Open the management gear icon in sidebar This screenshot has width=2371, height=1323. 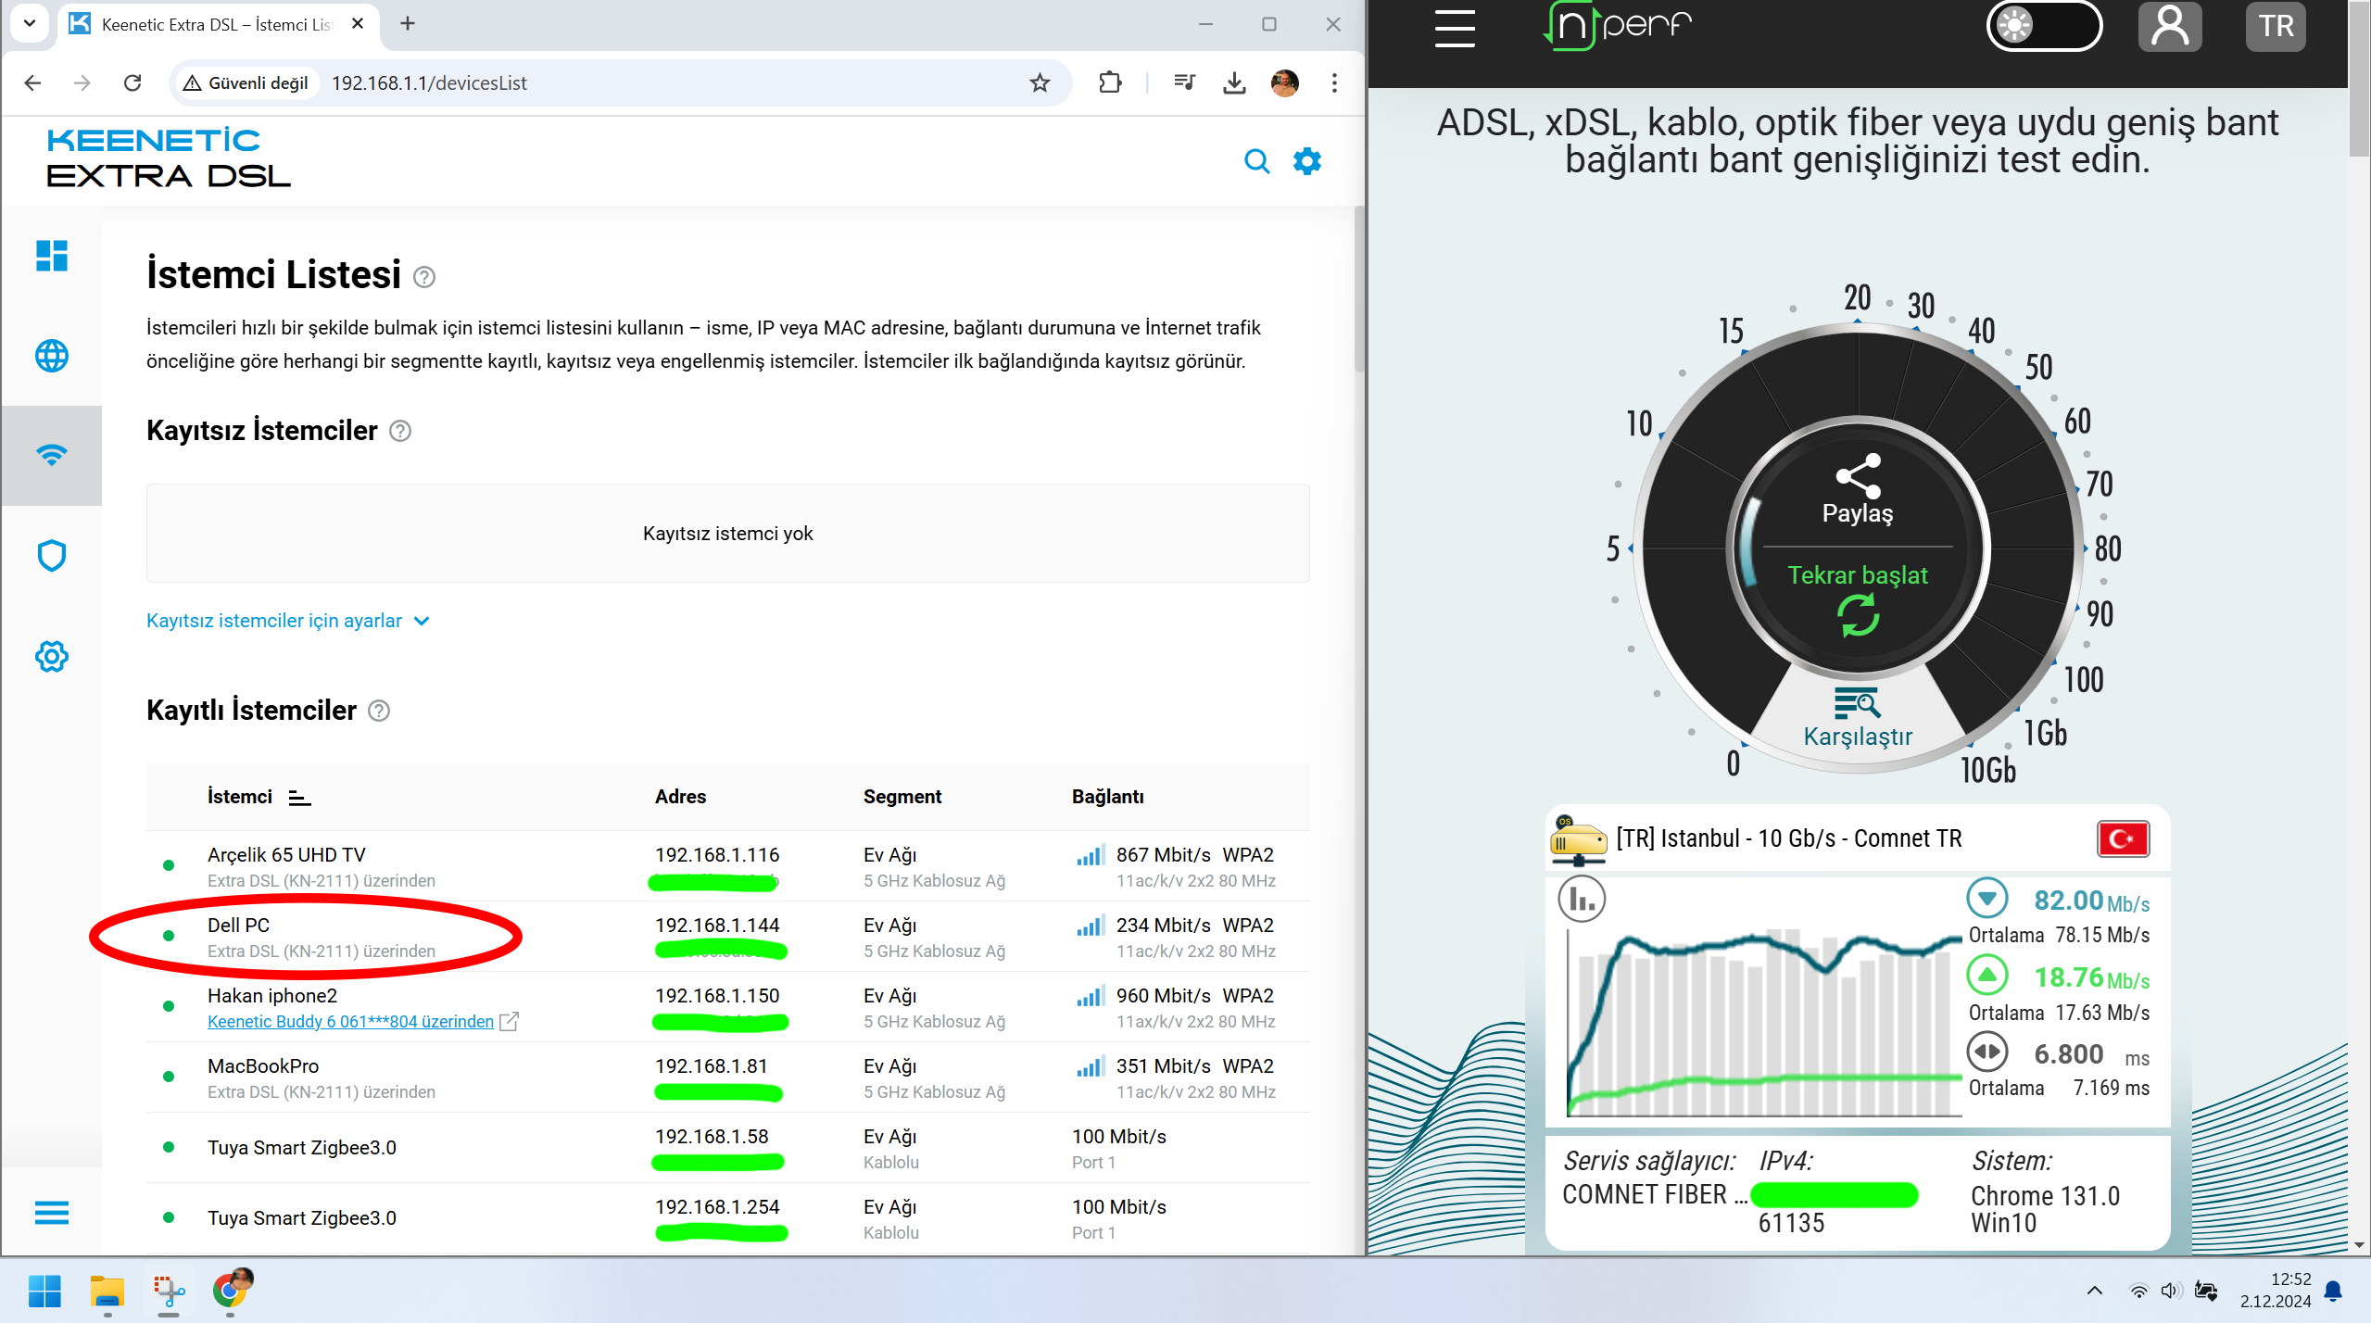coord(52,656)
